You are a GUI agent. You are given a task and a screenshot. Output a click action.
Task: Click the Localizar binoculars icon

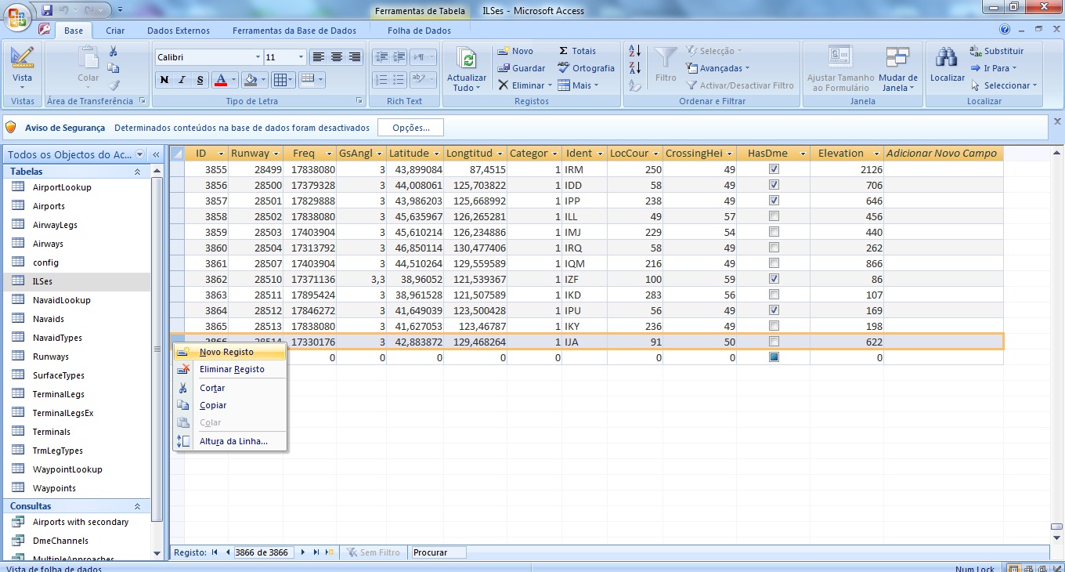(947, 59)
